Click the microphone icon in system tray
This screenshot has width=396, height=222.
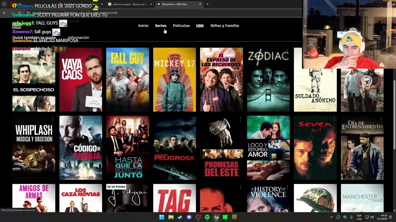click(351, 217)
